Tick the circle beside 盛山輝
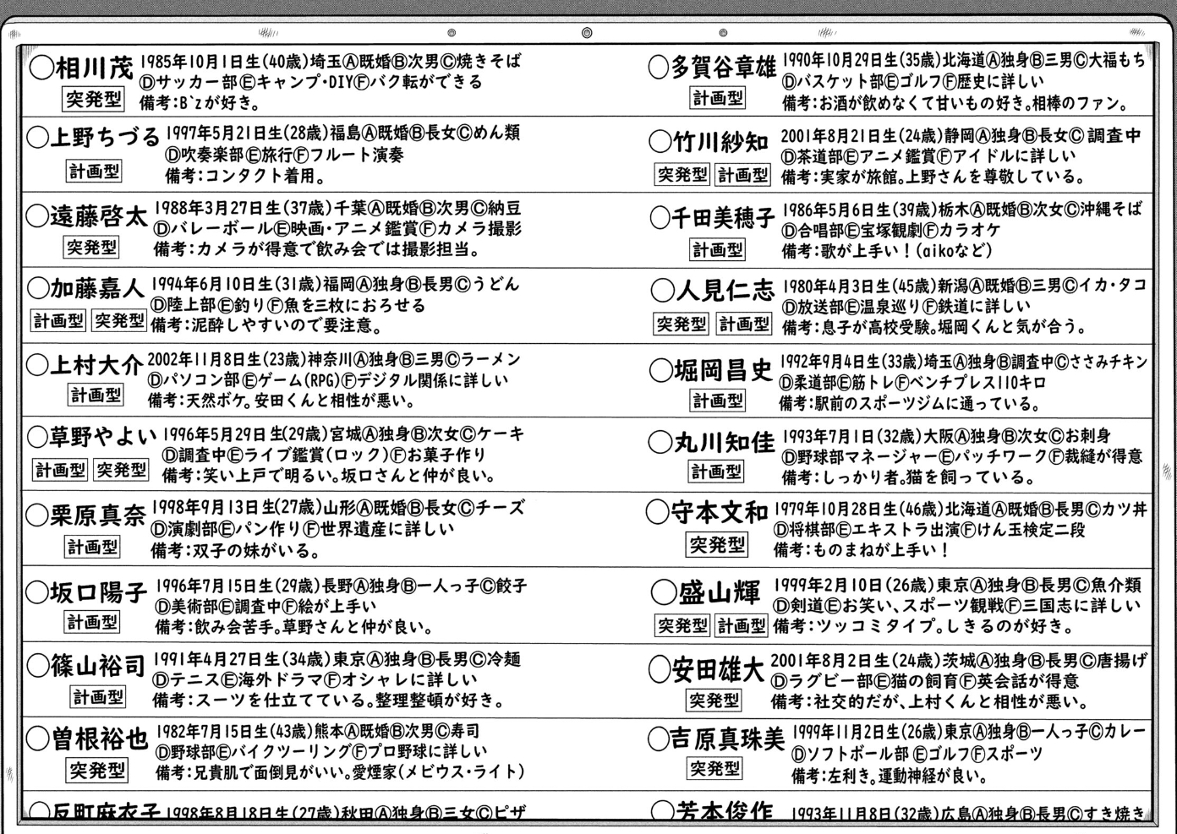Image resolution: width=1177 pixels, height=834 pixels. (665, 592)
